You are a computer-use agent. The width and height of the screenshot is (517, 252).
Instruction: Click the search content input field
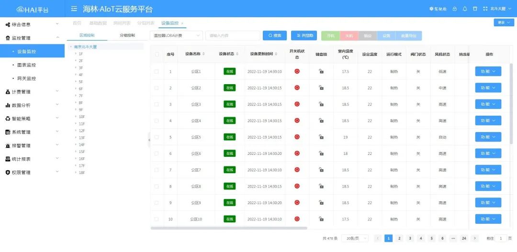tap(232, 35)
